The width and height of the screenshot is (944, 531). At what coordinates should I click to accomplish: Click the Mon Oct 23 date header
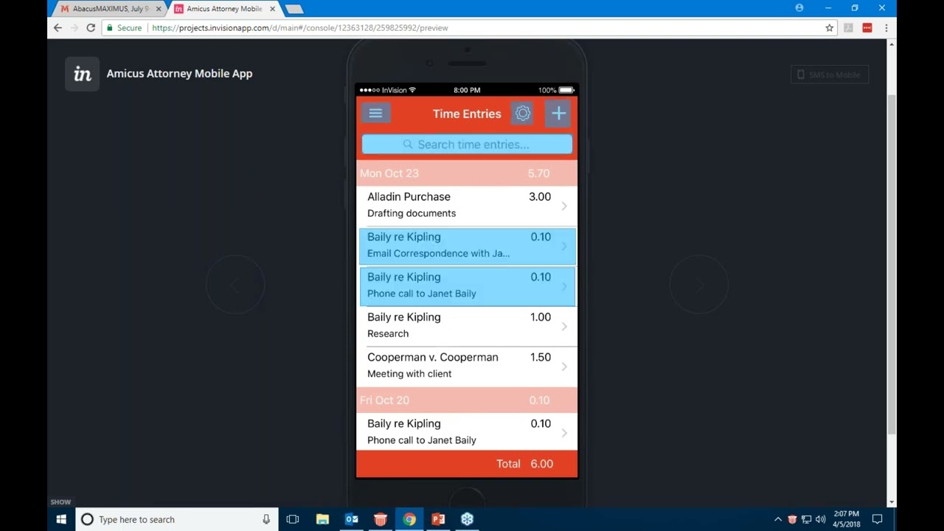click(x=467, y=173)
